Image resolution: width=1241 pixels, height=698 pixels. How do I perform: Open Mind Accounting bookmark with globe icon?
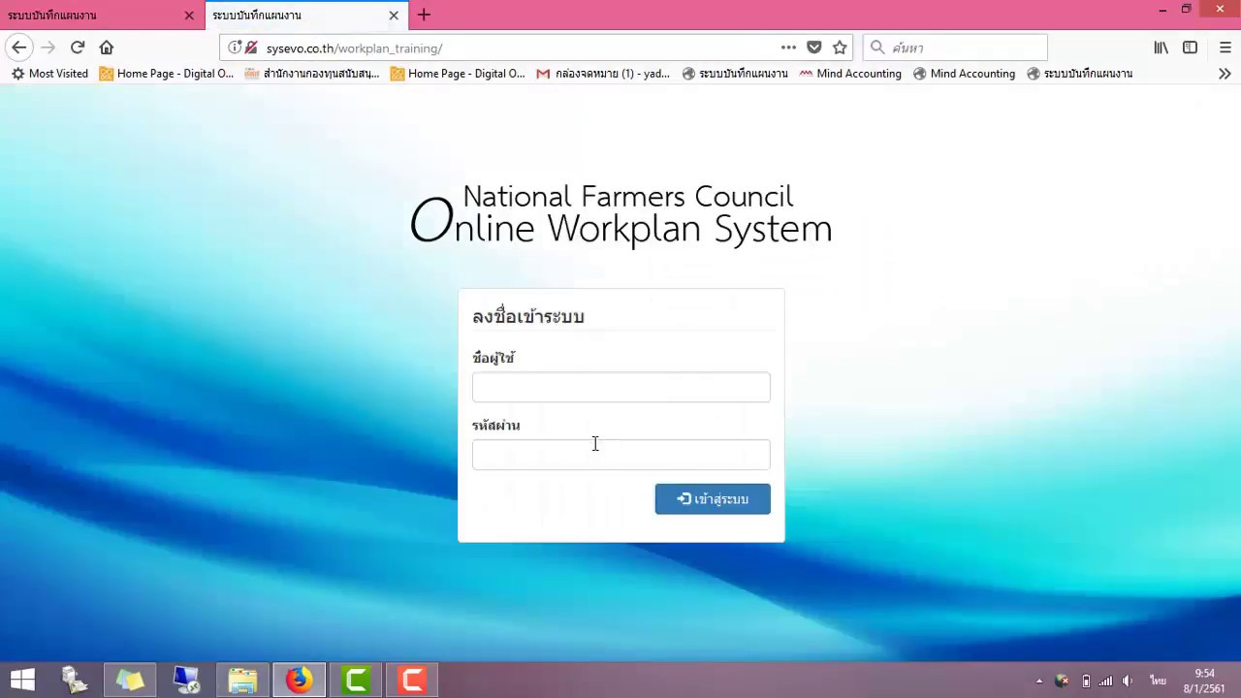[x=965, y=74]
